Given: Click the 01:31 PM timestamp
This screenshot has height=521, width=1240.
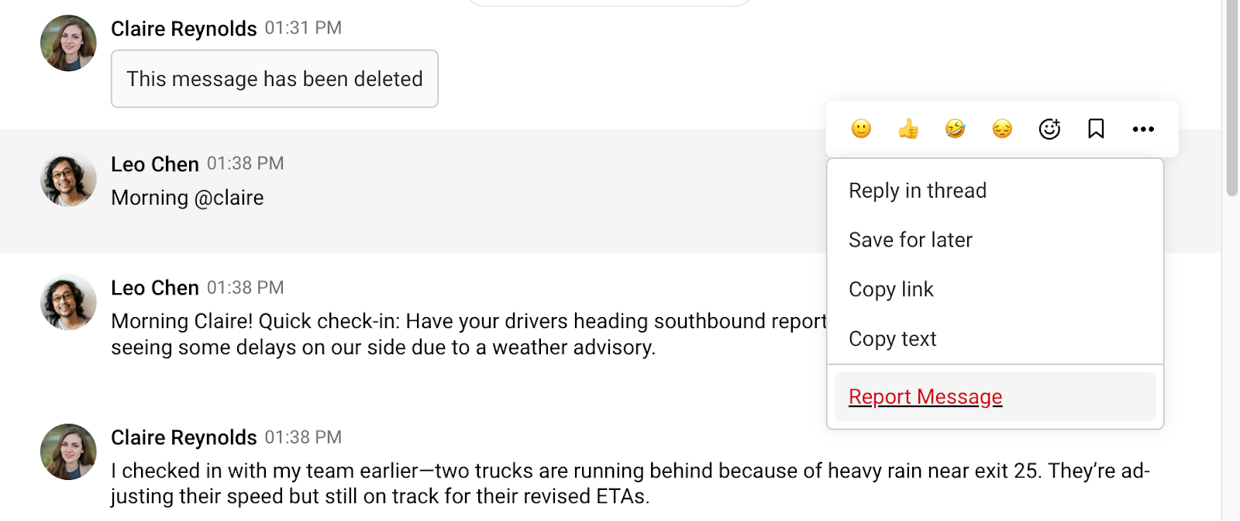Looking at the screenshot, I should (x=303, y=28).
